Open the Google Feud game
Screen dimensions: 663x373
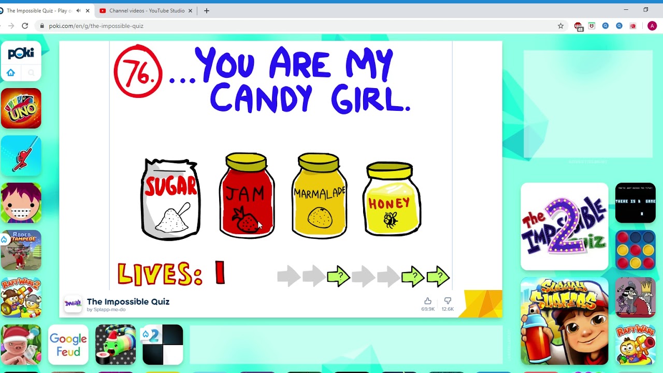tap(68, 345)
